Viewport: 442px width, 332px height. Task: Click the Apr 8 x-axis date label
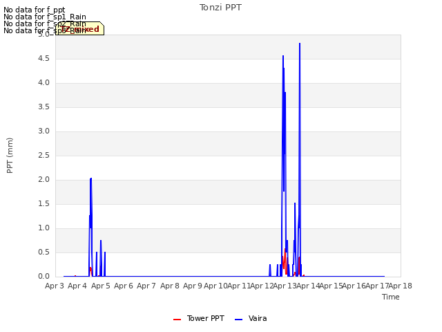[170, 286]
